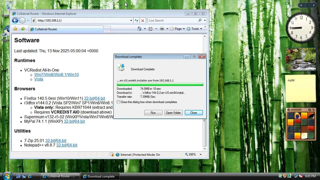The height and width of the screenshot is (180, 320).
Task: Download Notepad++ v8.8.7 32-bit
Action: [x=61, y=145]
